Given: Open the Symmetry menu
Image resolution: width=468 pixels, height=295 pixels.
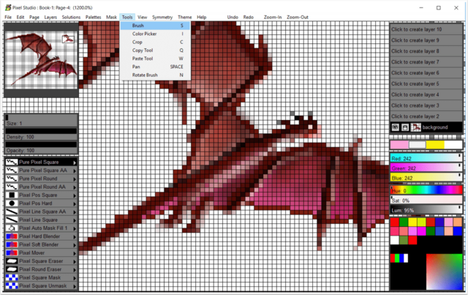Looking at the screenshot, I should coord(162,17).
